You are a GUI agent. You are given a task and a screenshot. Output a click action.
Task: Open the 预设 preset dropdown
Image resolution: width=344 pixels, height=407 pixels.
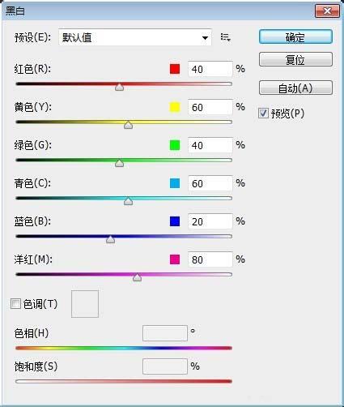(x=135, y=37)
